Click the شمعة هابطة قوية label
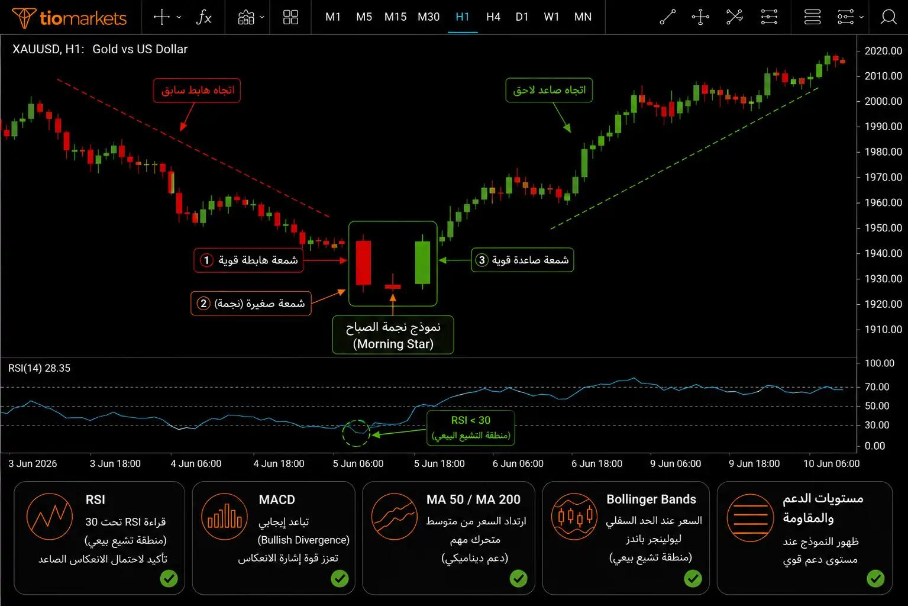This screenshot has width=908, height=606. point(248,260)
